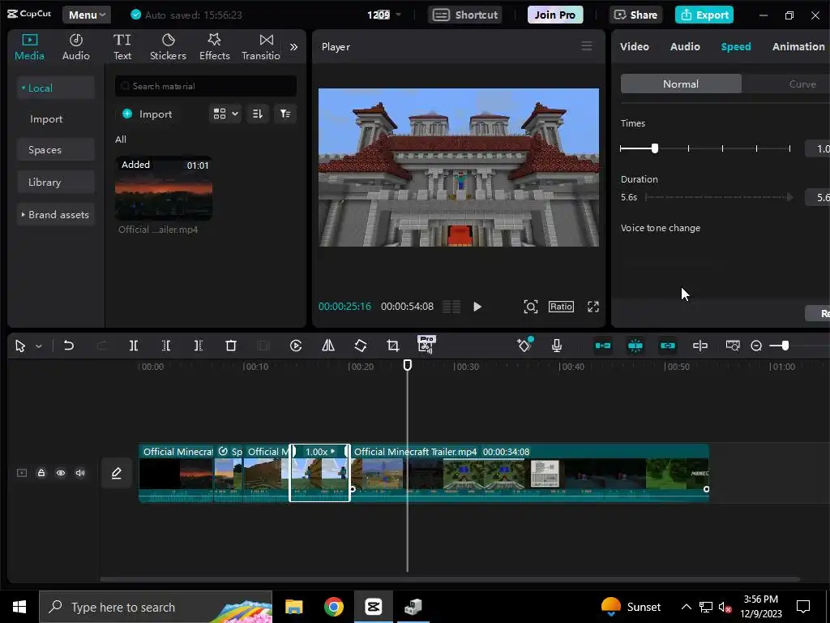Switch to the Animation properties tab
The height and width of the screenshot is (623, 830).
(798, 46)
